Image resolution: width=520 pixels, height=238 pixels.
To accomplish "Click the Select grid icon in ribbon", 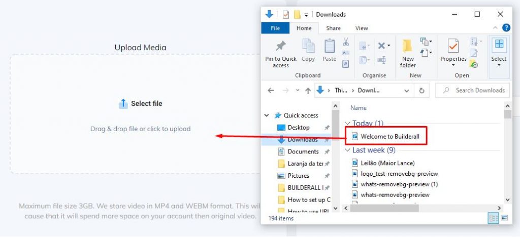I will click(499, 44).
